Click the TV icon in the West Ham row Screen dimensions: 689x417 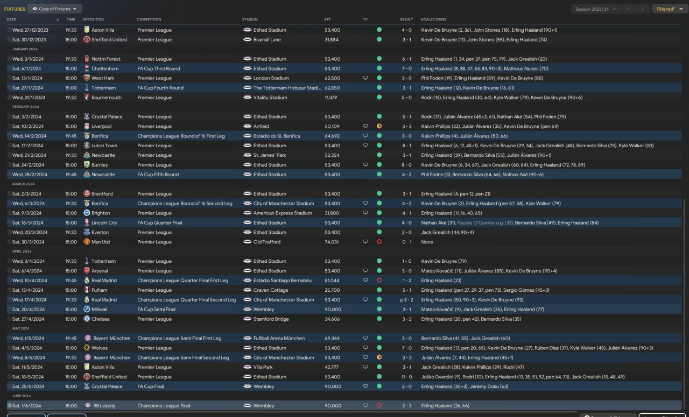pos(365,78)
